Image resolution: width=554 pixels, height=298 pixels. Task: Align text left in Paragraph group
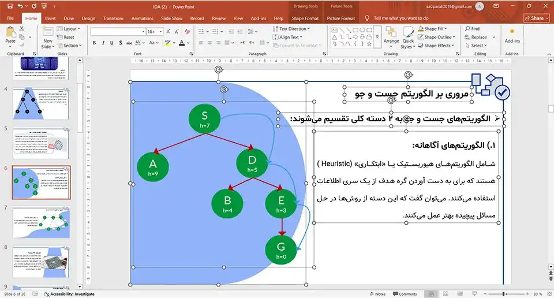(201, 43)
